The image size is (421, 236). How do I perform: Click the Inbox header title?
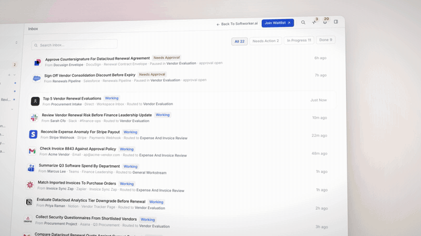[x=33, y=29]
